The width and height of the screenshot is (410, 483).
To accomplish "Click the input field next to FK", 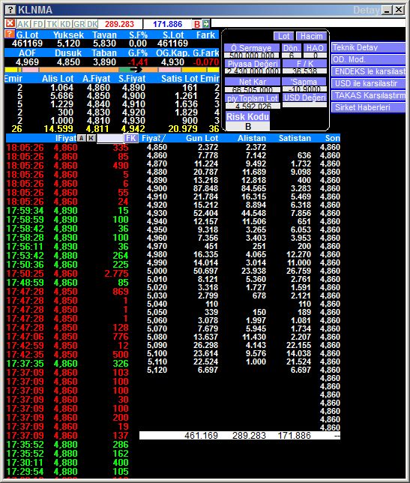I will pos(110,138).
